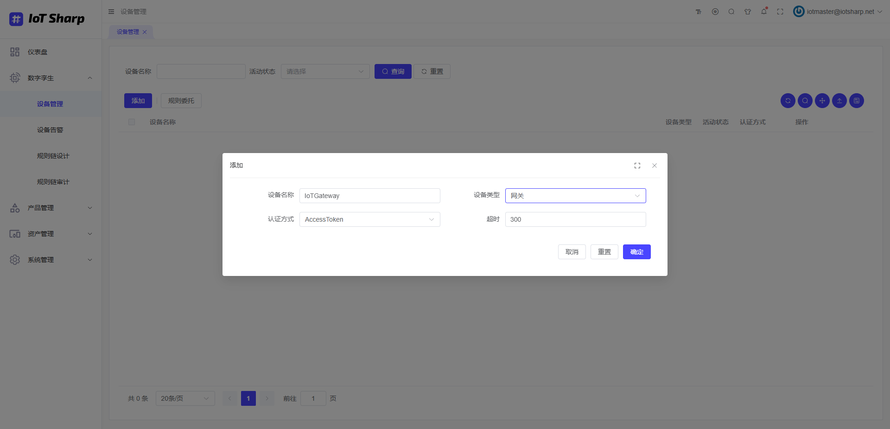
Task: Click the font size (Tt) icon
Action: [698, 11]
